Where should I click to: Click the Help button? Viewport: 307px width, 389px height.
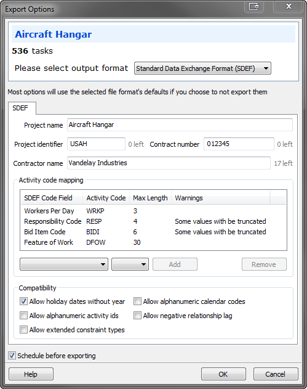point(31,374)
